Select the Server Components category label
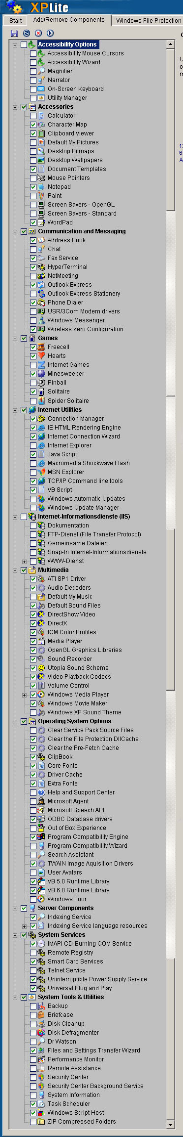This screenshot has height=1137, width=183. click(65, 908)
